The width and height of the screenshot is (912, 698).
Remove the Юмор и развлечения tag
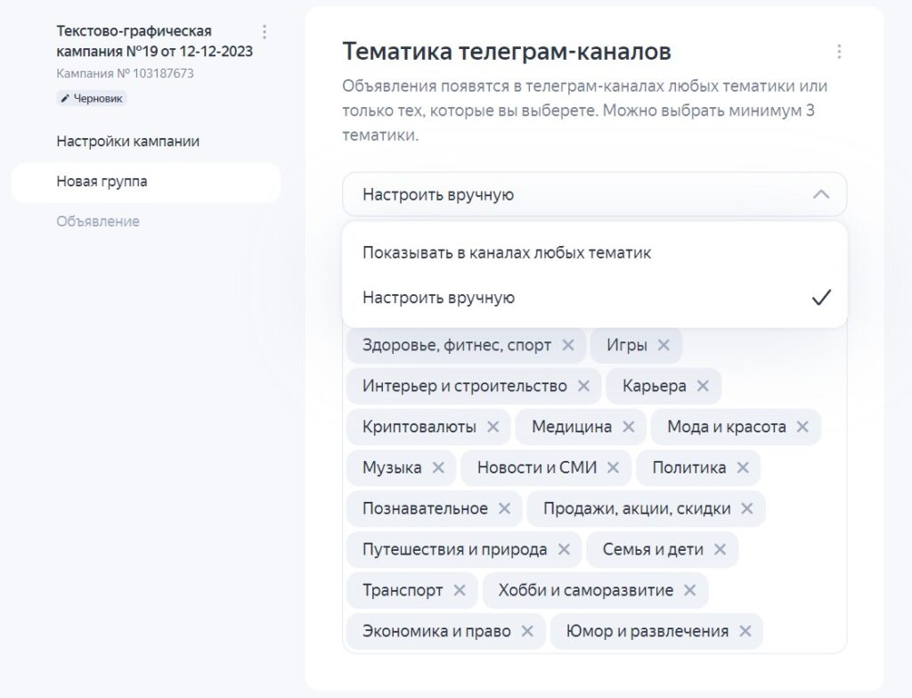tap(745, 631)
